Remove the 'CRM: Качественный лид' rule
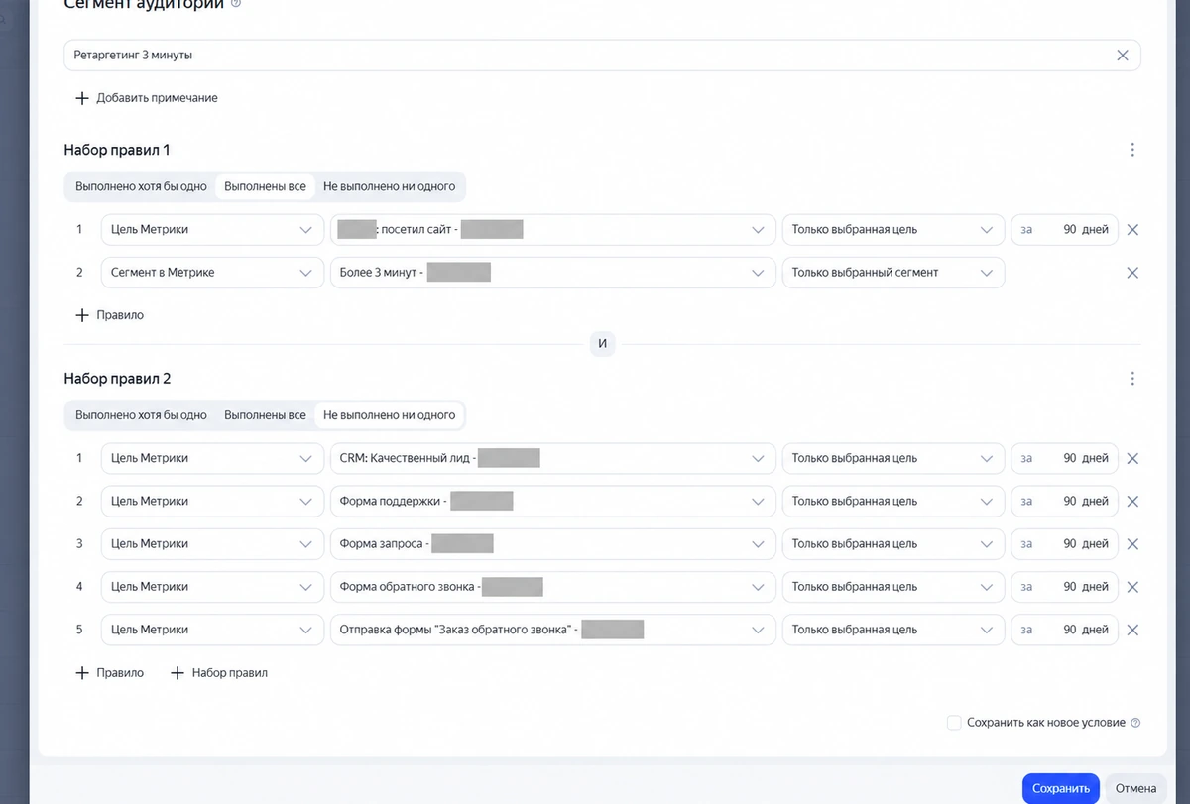This screenshot has width=1190, height=804. (1132, 458)
